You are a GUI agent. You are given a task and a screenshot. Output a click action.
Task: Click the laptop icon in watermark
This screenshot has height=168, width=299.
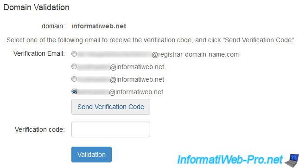point(292,161)
